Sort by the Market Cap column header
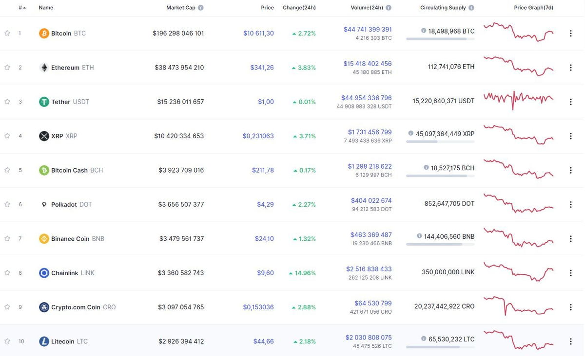 [x=181, y=8]
